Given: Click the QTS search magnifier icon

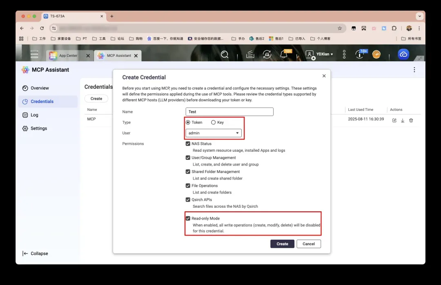Looking at the screenshot, I should pos(224,54).
